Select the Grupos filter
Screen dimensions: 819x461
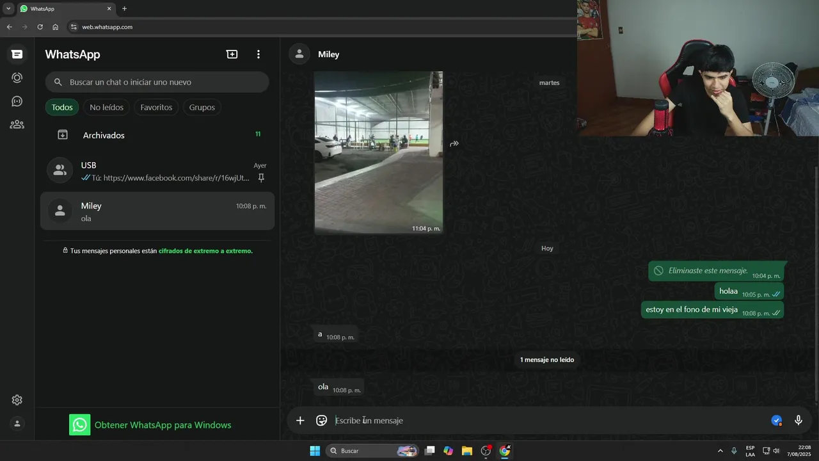coord(202,108)
